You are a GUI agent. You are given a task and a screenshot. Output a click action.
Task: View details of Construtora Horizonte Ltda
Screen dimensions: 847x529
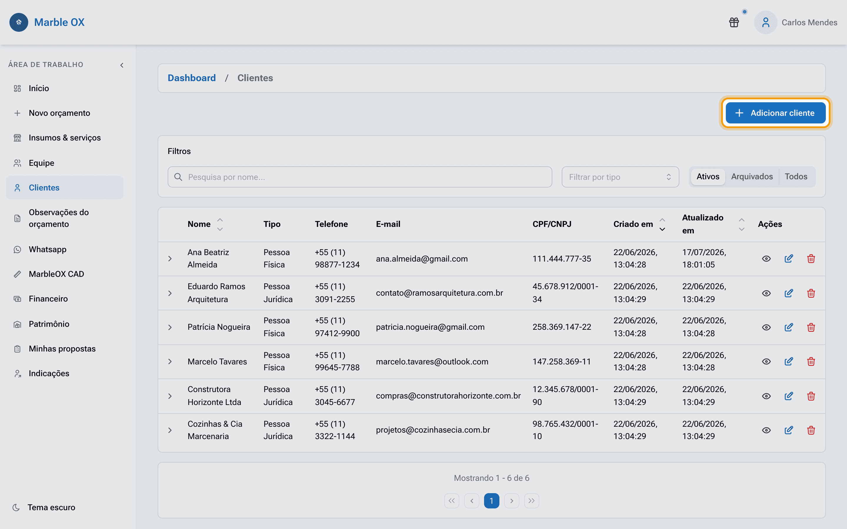pos(766,396)
